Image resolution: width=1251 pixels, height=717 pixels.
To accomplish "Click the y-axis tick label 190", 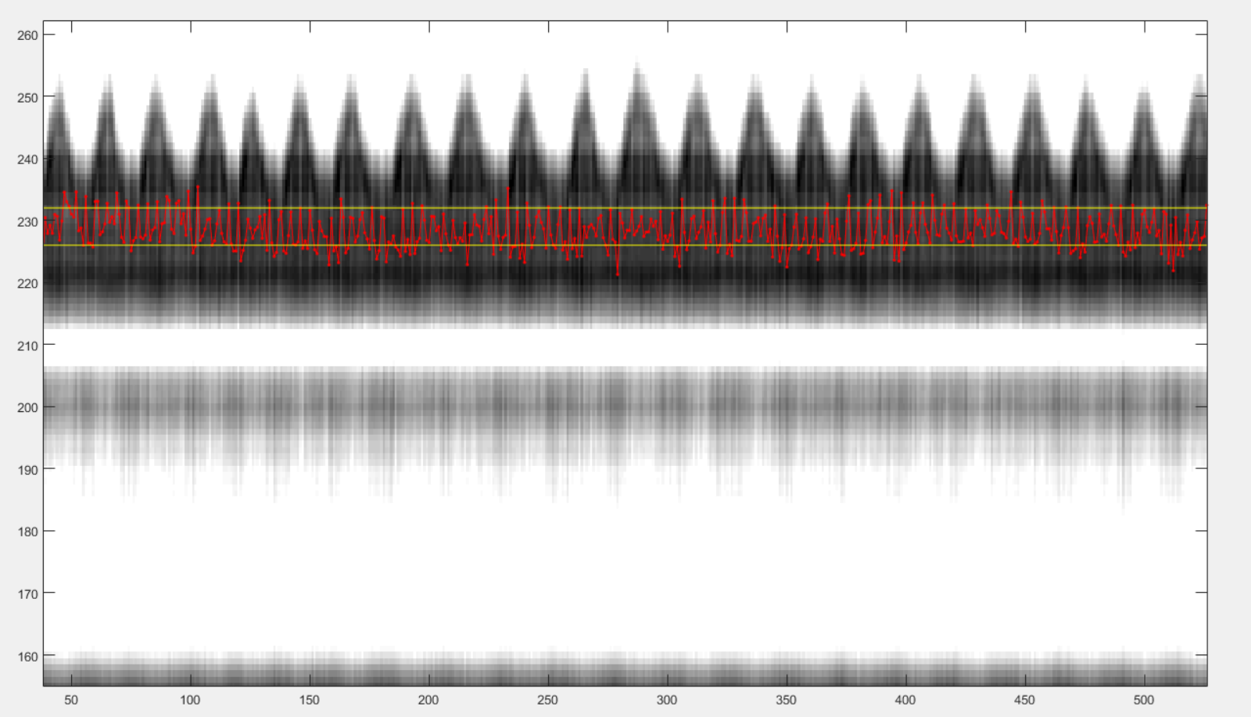I will [27, 470].
